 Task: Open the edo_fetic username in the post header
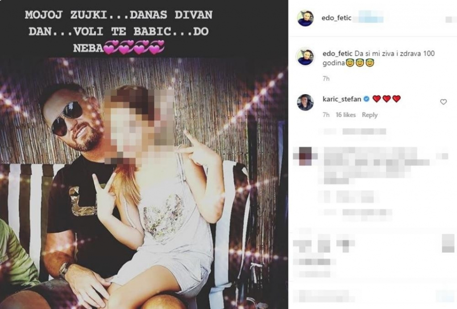pos(337,18)
